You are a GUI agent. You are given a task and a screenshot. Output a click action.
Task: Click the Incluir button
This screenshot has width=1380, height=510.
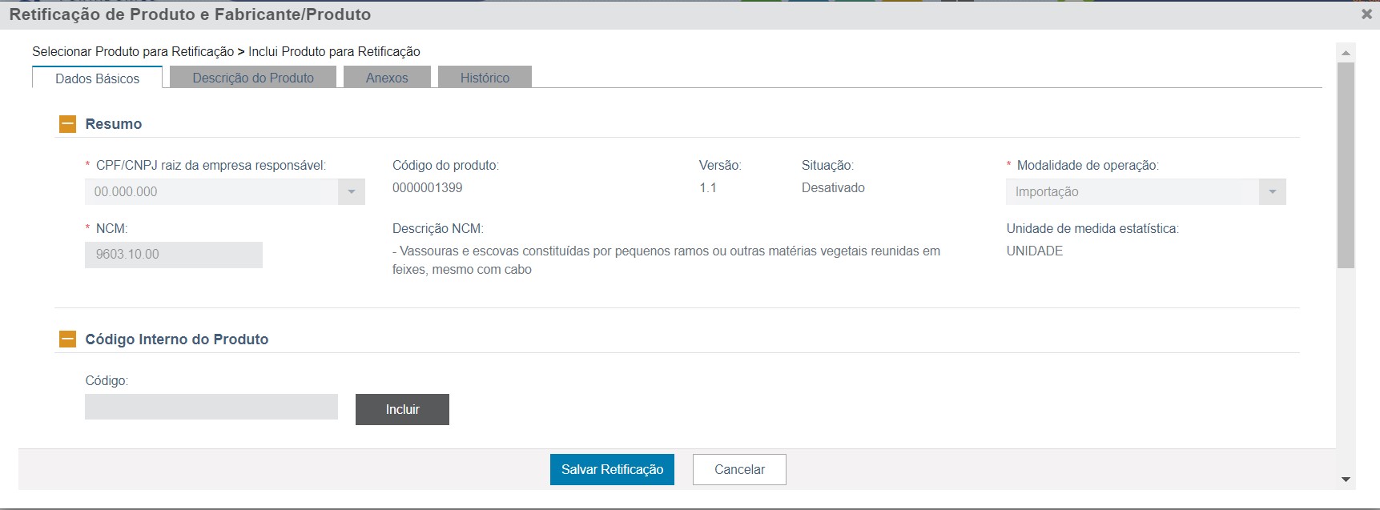[x=402, y=409]
